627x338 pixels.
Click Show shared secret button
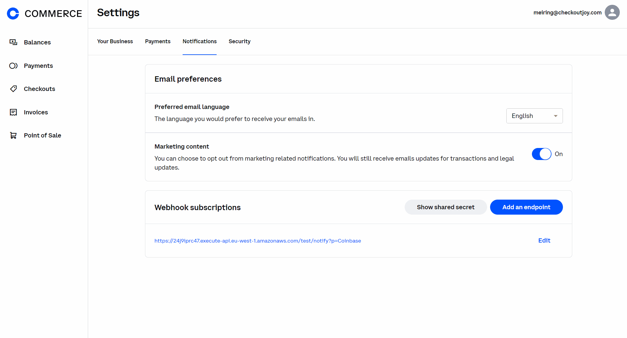pos(446,207)
